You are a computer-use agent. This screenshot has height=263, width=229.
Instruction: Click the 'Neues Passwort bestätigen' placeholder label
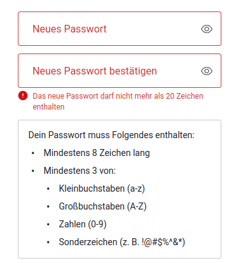click(x=95, y=71)
